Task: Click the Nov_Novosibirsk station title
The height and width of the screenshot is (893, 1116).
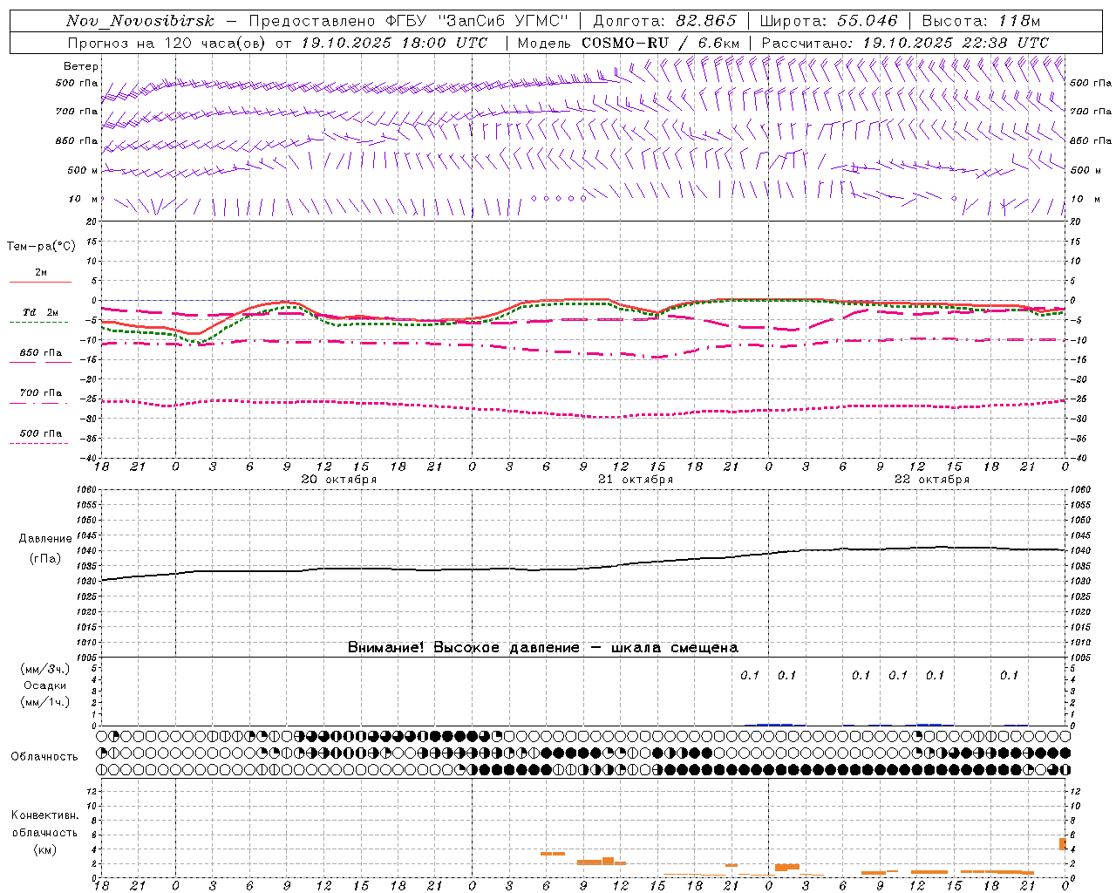Action: [x=140, y=21]
